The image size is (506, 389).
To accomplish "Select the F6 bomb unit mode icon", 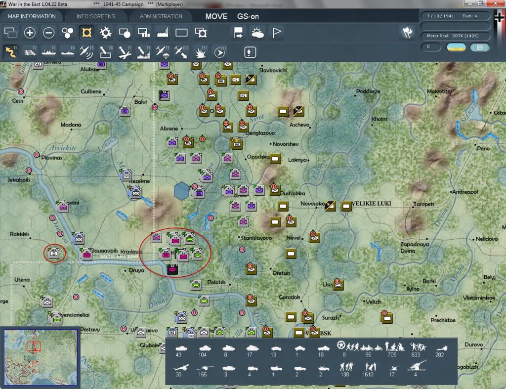I will [105, 52].
